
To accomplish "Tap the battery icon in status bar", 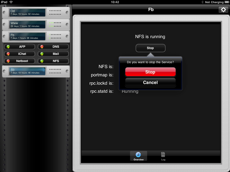I will tap(227, 2).
